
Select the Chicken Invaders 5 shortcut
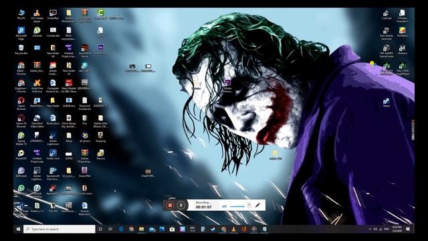click(x=402, y=15)
